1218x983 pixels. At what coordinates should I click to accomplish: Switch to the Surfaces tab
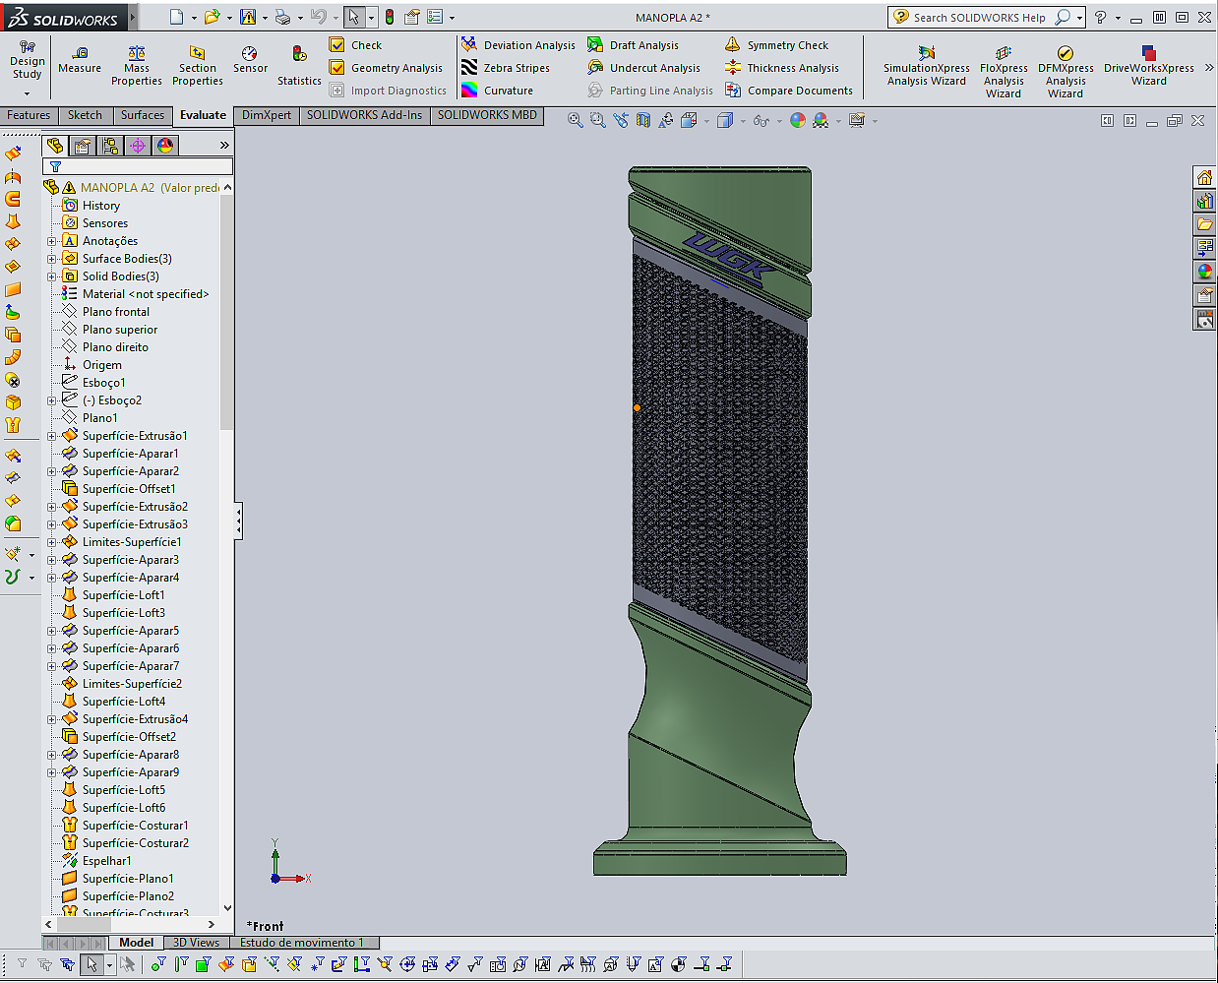[x=143, y=115]
